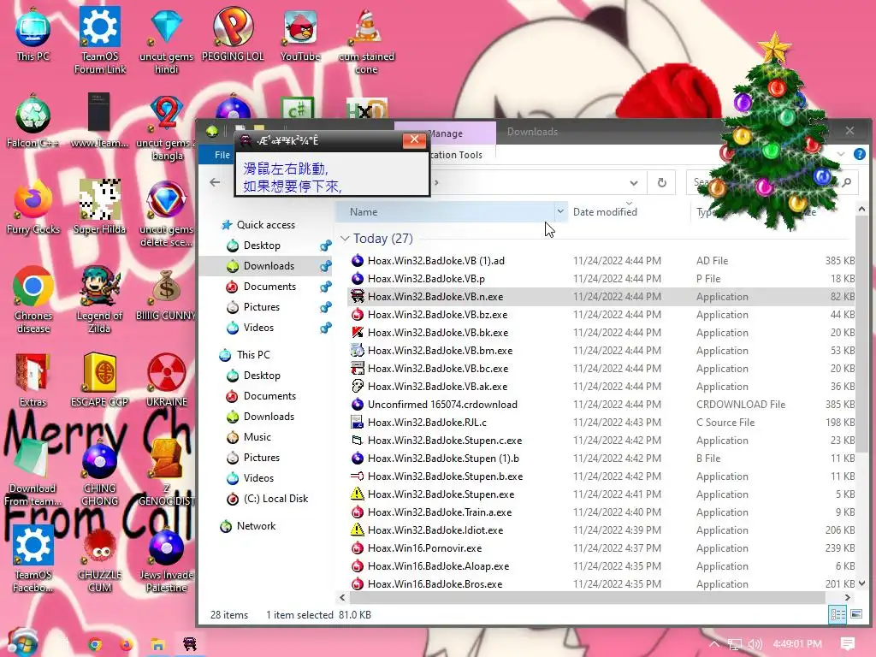The width and height of the screenshot is (876, 657).
Task: Open the uncut gems hindi shortcut
Action: (x=167, y=40)
